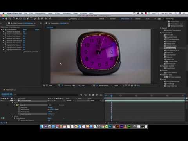
Task: Open the viewer resolution Half dropdown
Action: click(86, 85)
